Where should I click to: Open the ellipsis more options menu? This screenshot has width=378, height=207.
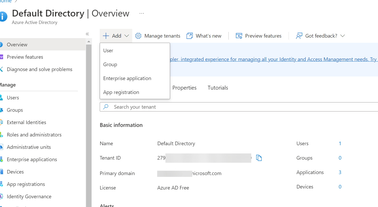142,13
